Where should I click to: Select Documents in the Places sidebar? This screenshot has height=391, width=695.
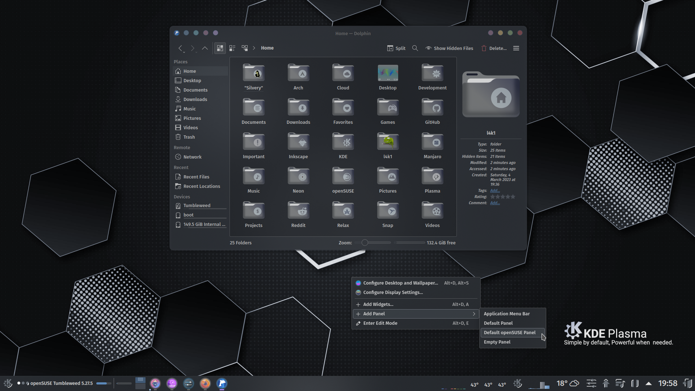coord(201,90)
